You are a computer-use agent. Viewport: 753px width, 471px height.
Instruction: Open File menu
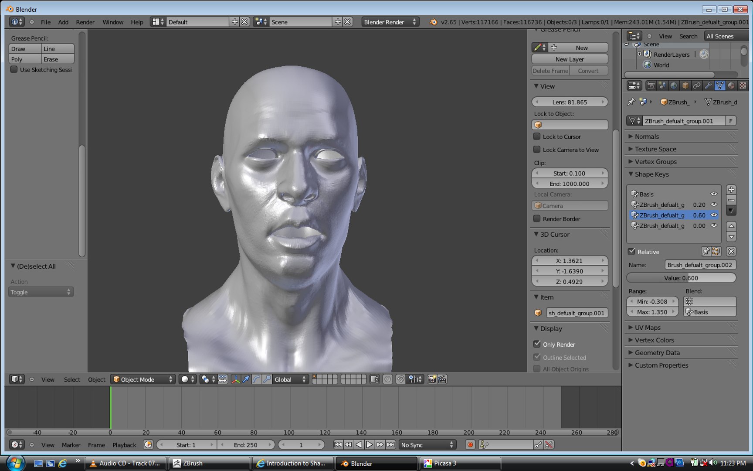click(46, 22)
